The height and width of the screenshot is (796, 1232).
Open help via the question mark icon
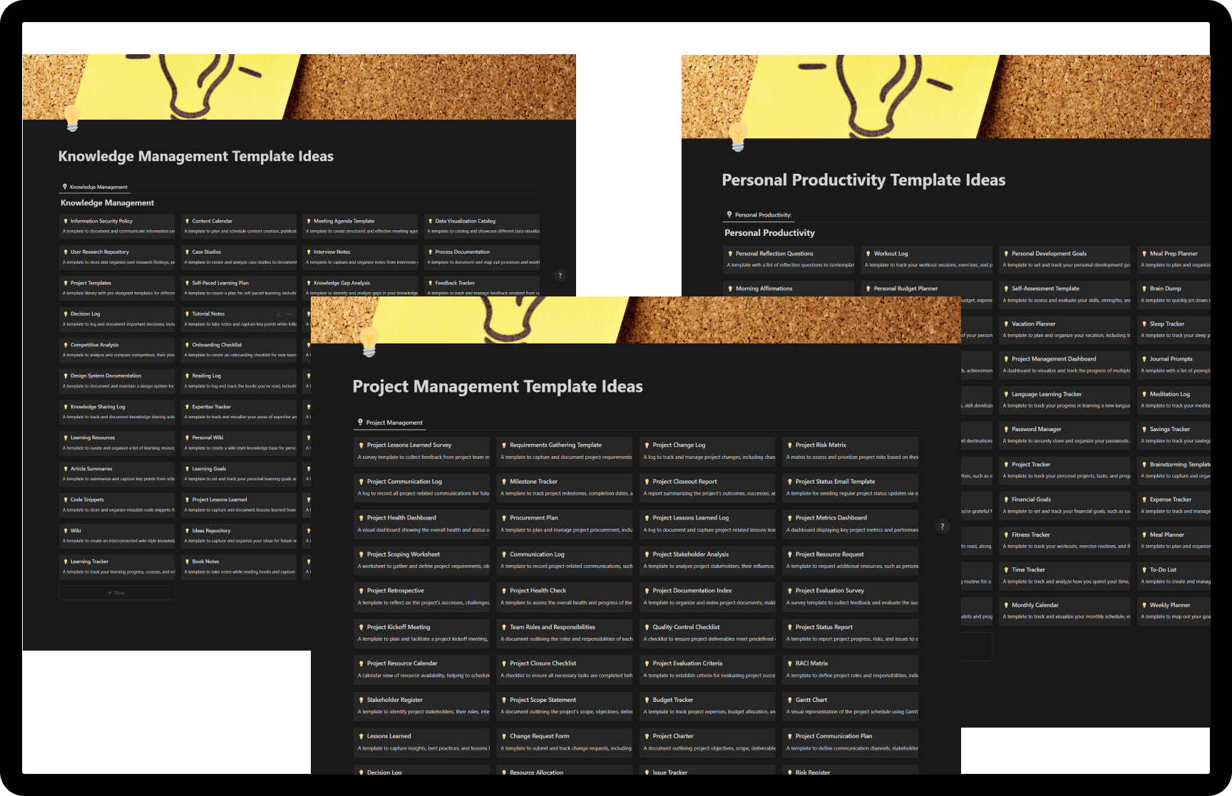coord(560,276)
